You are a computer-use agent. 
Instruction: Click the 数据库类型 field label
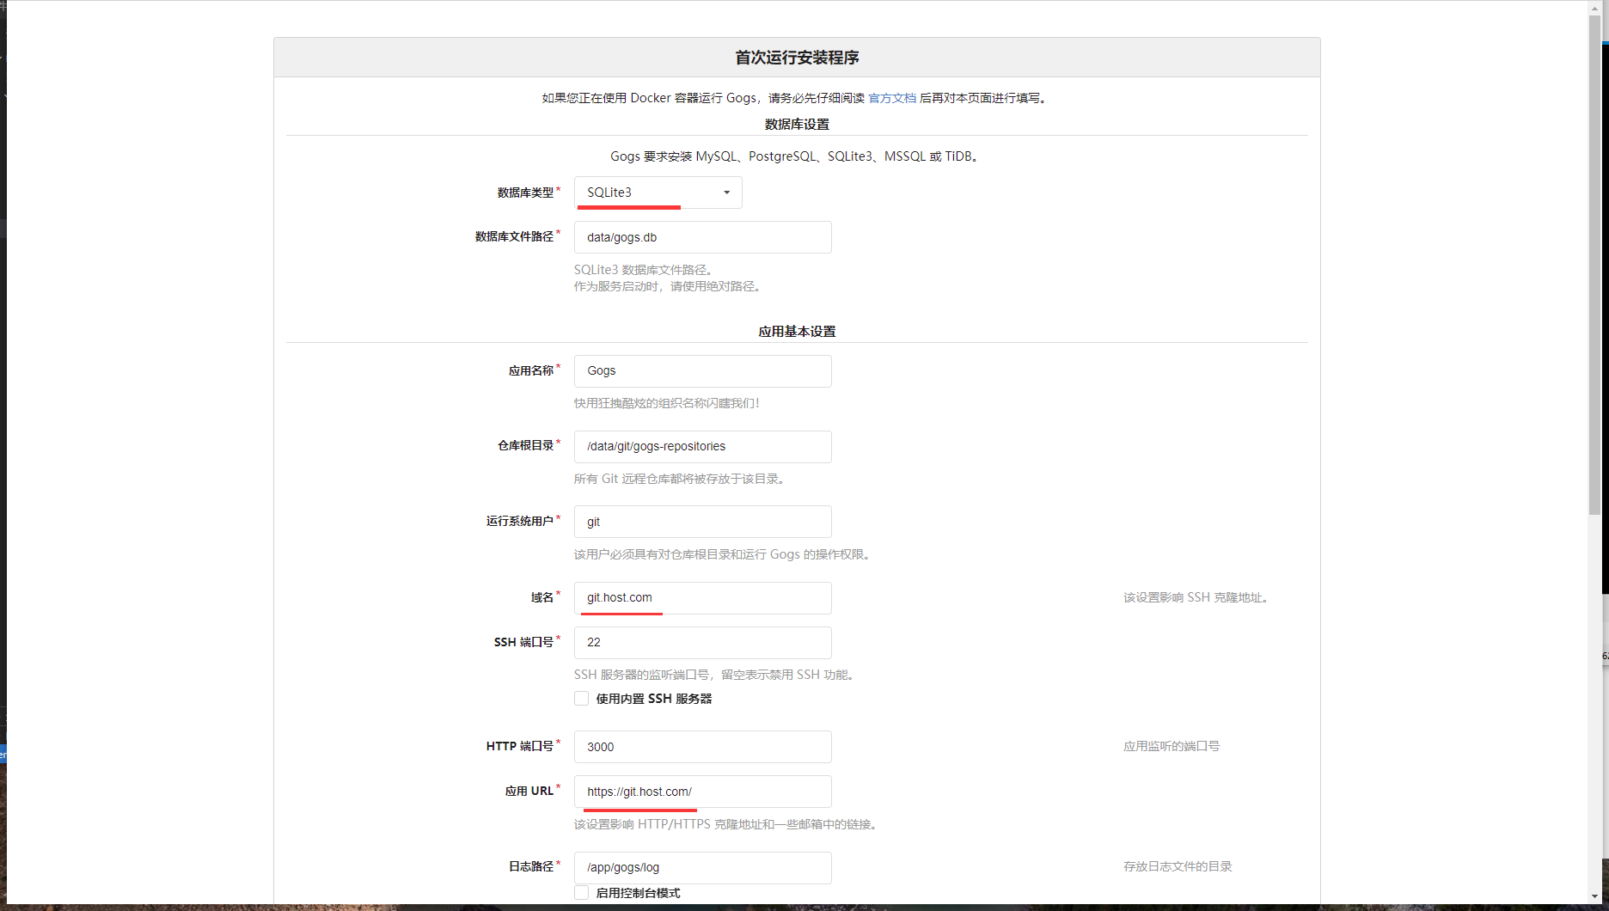[x=525, y=193]
